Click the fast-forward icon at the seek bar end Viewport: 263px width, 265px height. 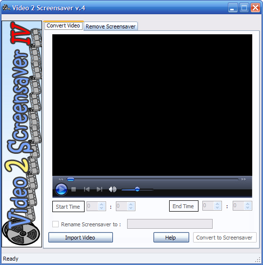point(243,179)
